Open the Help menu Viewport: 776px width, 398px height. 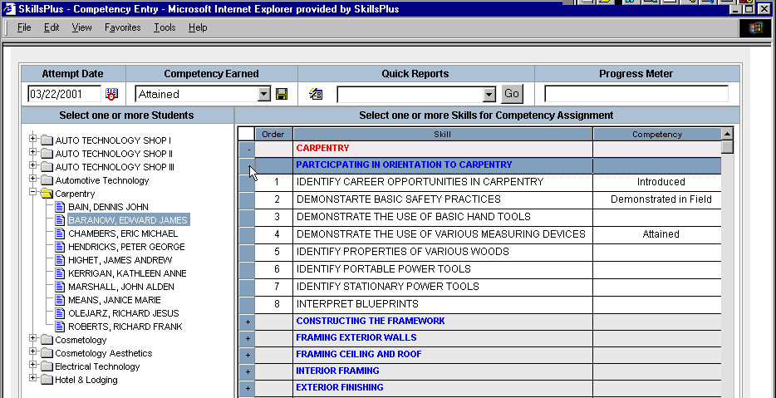pos(198,27)
